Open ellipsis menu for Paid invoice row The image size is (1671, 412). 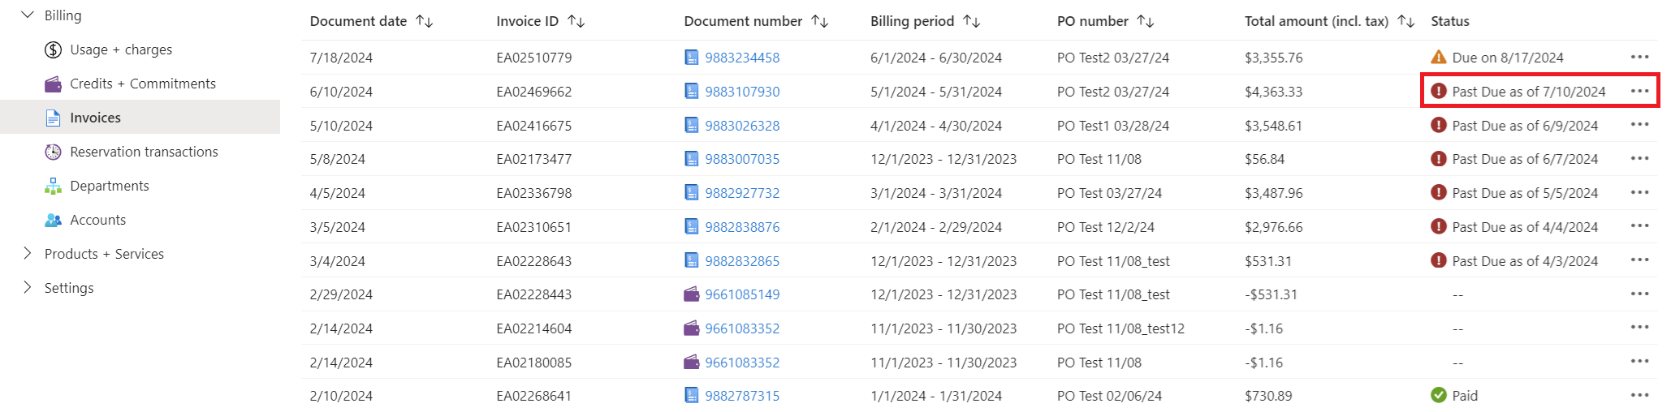click(x=1639, y=396)
